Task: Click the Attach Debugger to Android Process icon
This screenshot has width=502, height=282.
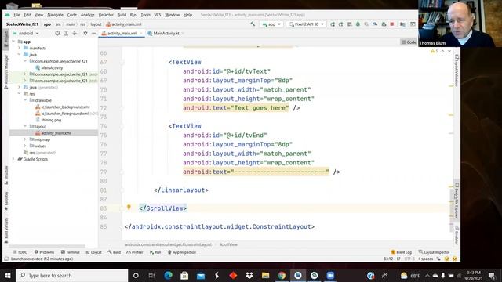Action: click(x=384, y=24)
